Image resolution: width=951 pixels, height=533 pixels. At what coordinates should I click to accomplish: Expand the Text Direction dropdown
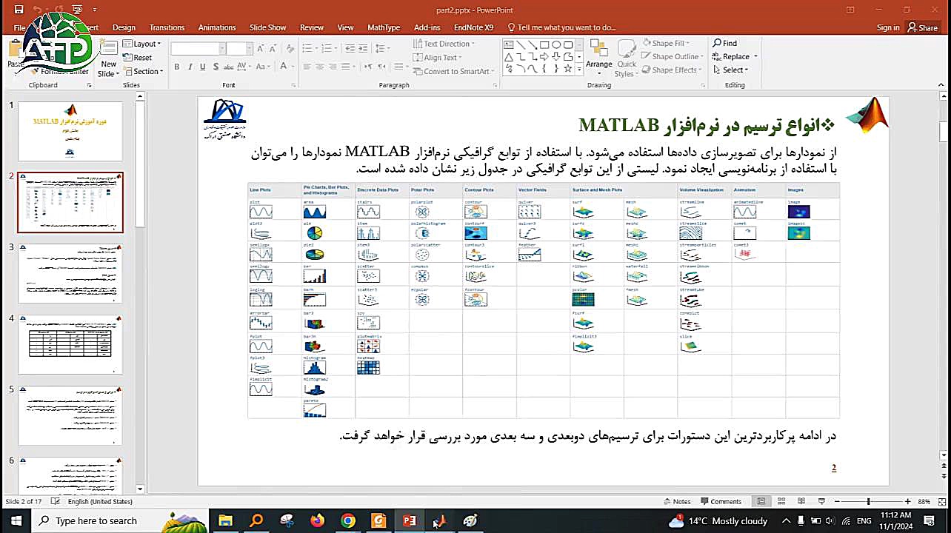pyautogui.click(x=444, y=44)
